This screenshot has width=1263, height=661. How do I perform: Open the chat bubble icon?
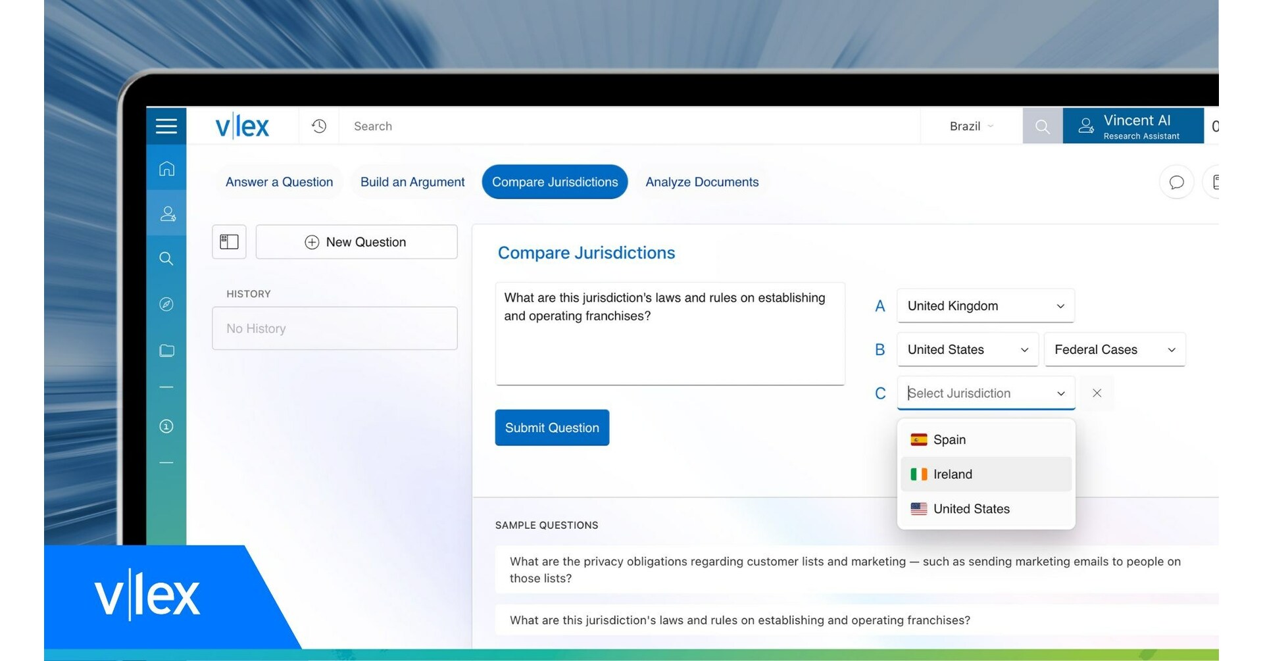(1176, 182)
